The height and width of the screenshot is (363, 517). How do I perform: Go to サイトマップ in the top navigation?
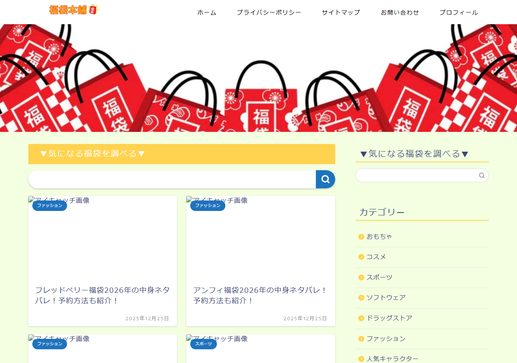click(x=341, y=13)
